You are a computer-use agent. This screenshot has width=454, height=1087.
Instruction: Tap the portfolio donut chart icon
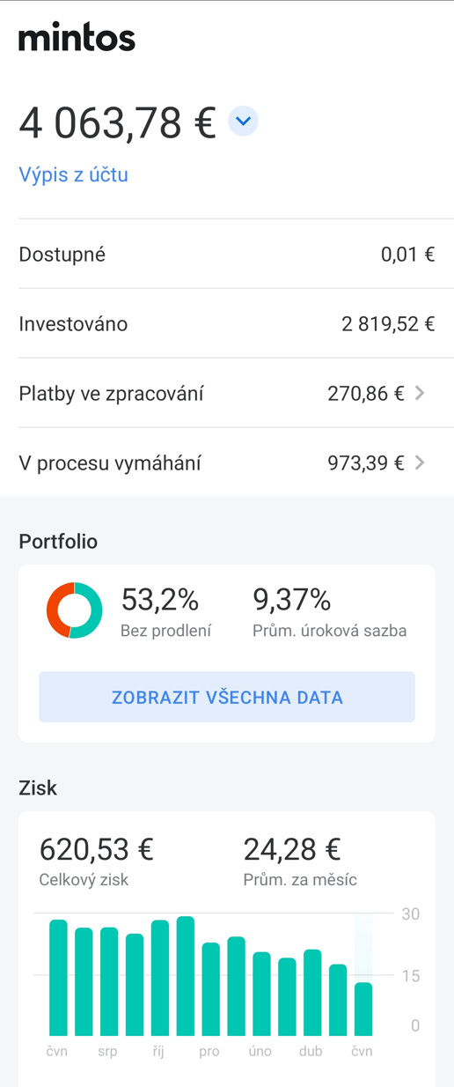coord(75,610)
